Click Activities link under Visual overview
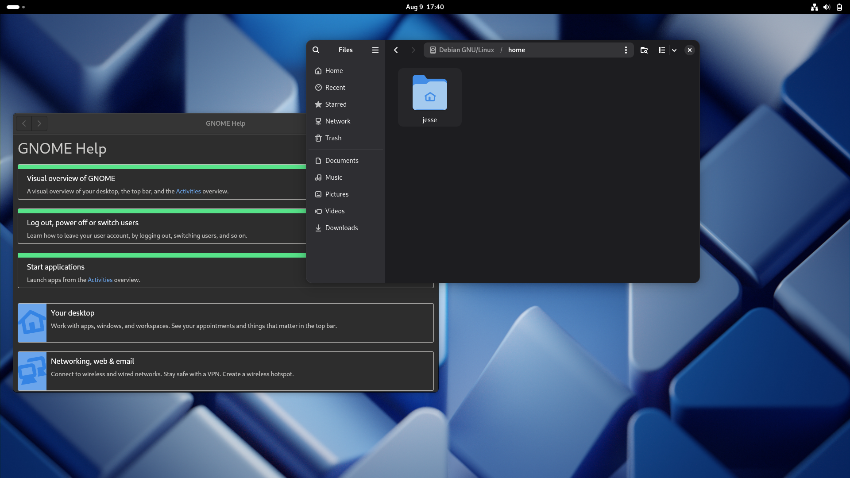 click(x=188, y=191)
